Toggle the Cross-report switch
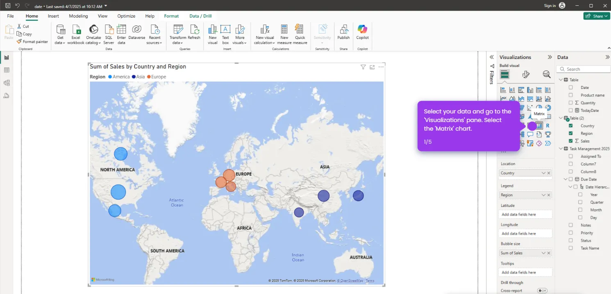The image size is (611, 294). coord(542,291)
